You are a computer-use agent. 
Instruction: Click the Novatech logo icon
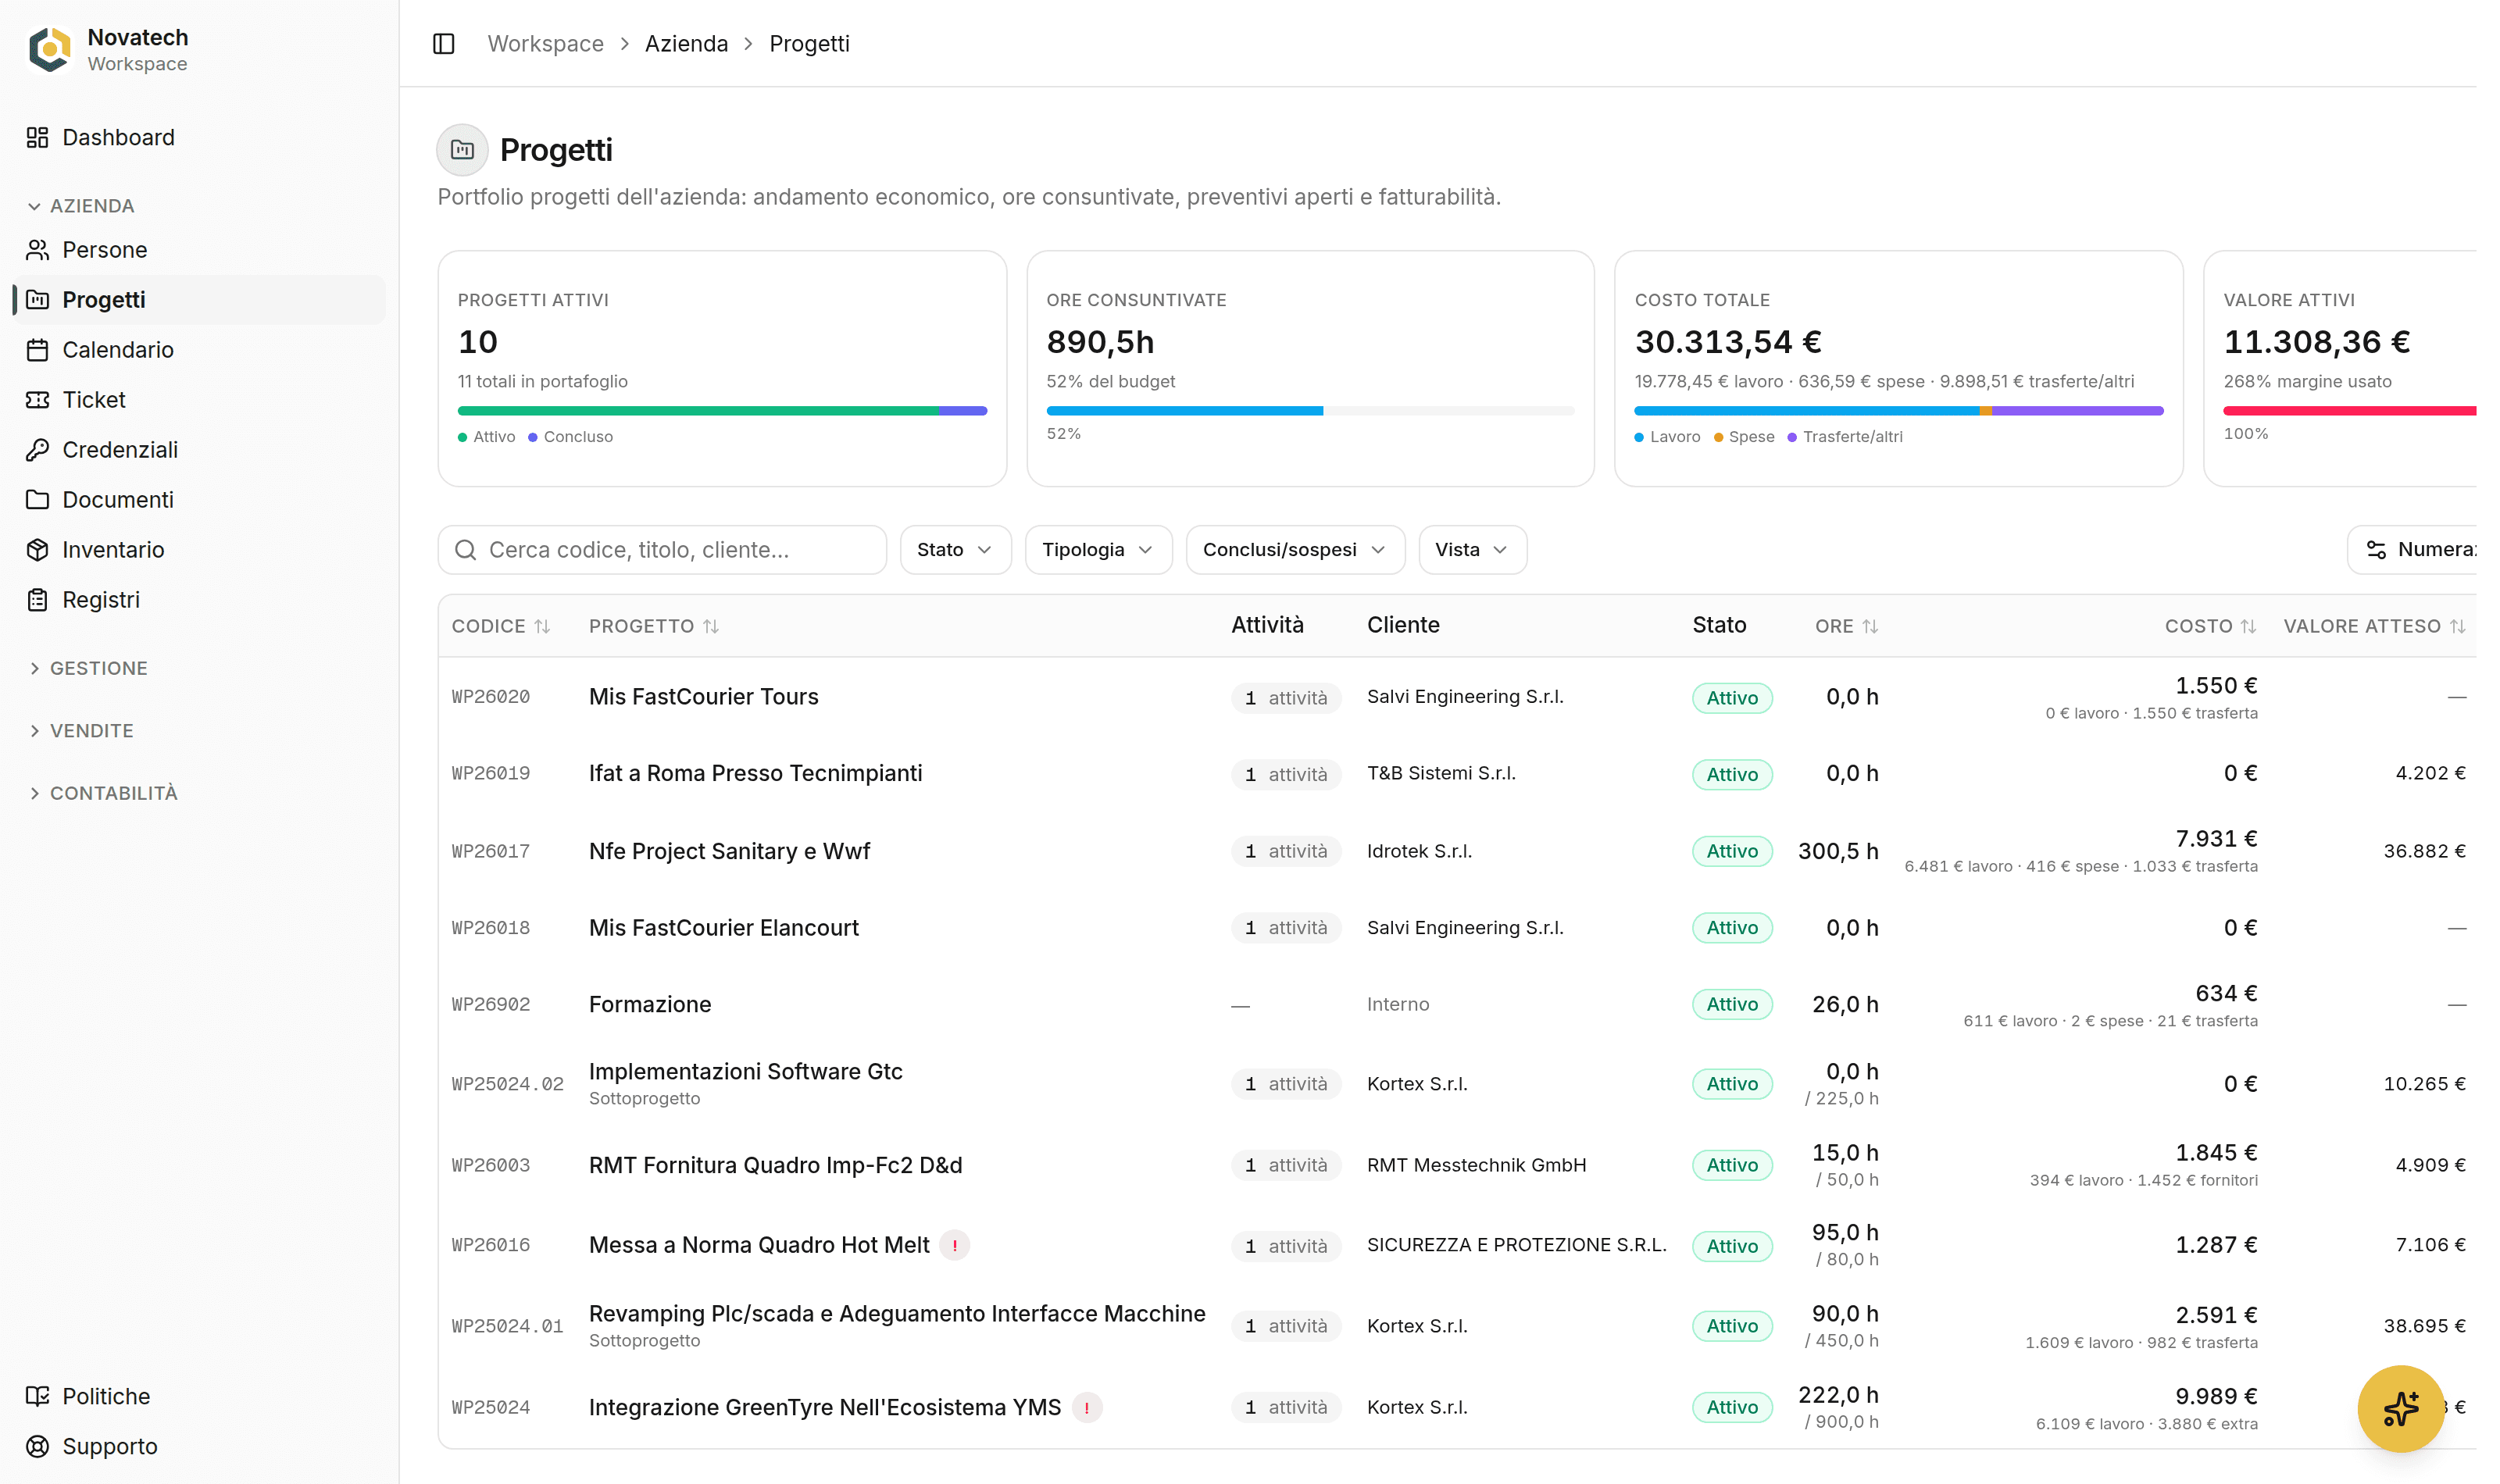coord(50,49)
